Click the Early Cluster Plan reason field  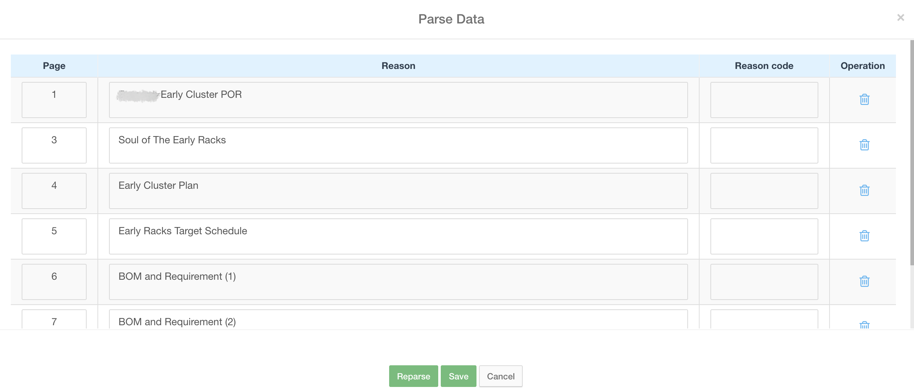(x=398, y=191)
